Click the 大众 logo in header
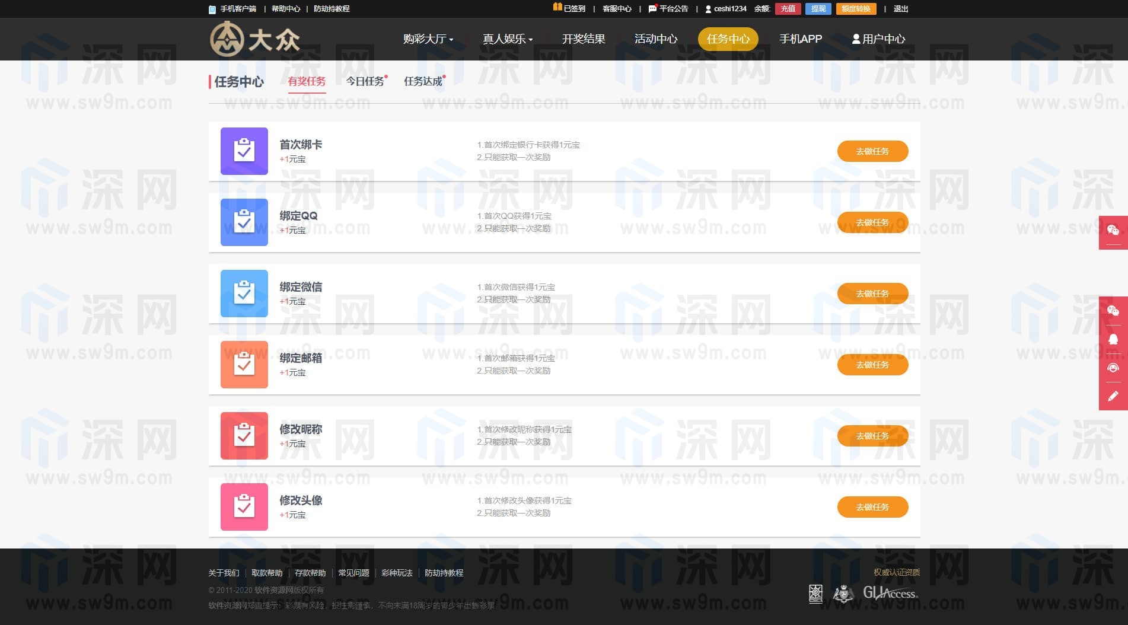1128x625 pixels. pos(255,39)
